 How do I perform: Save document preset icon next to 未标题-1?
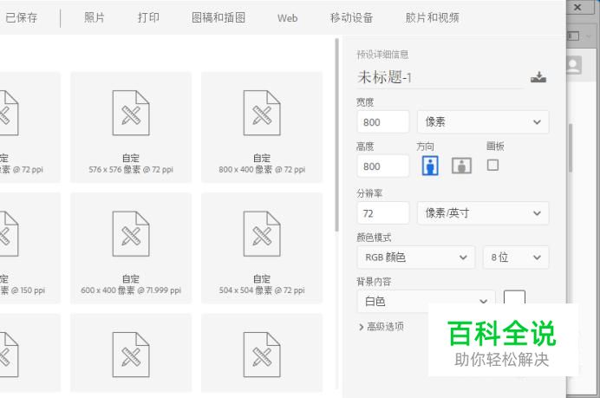point(538,77)
